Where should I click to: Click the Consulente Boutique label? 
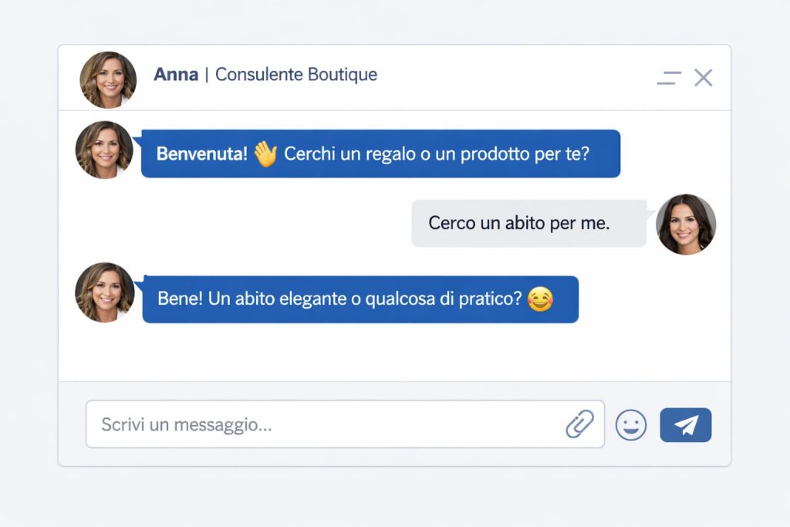coord(296,75)
